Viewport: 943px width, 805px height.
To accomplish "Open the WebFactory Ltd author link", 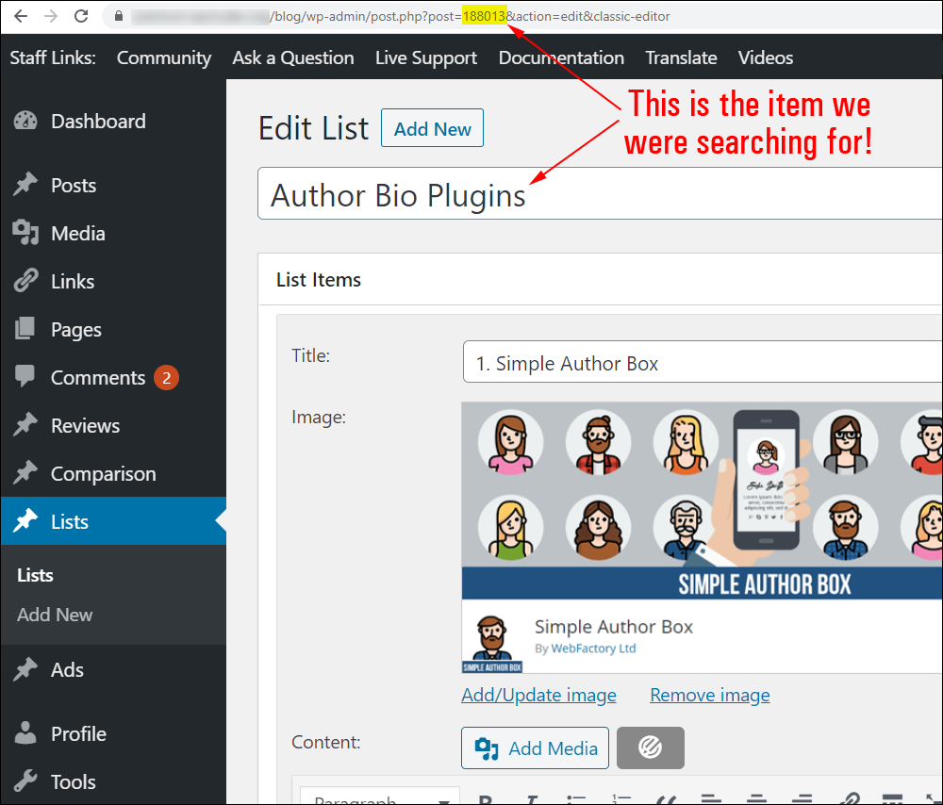I will coord(593,649).
